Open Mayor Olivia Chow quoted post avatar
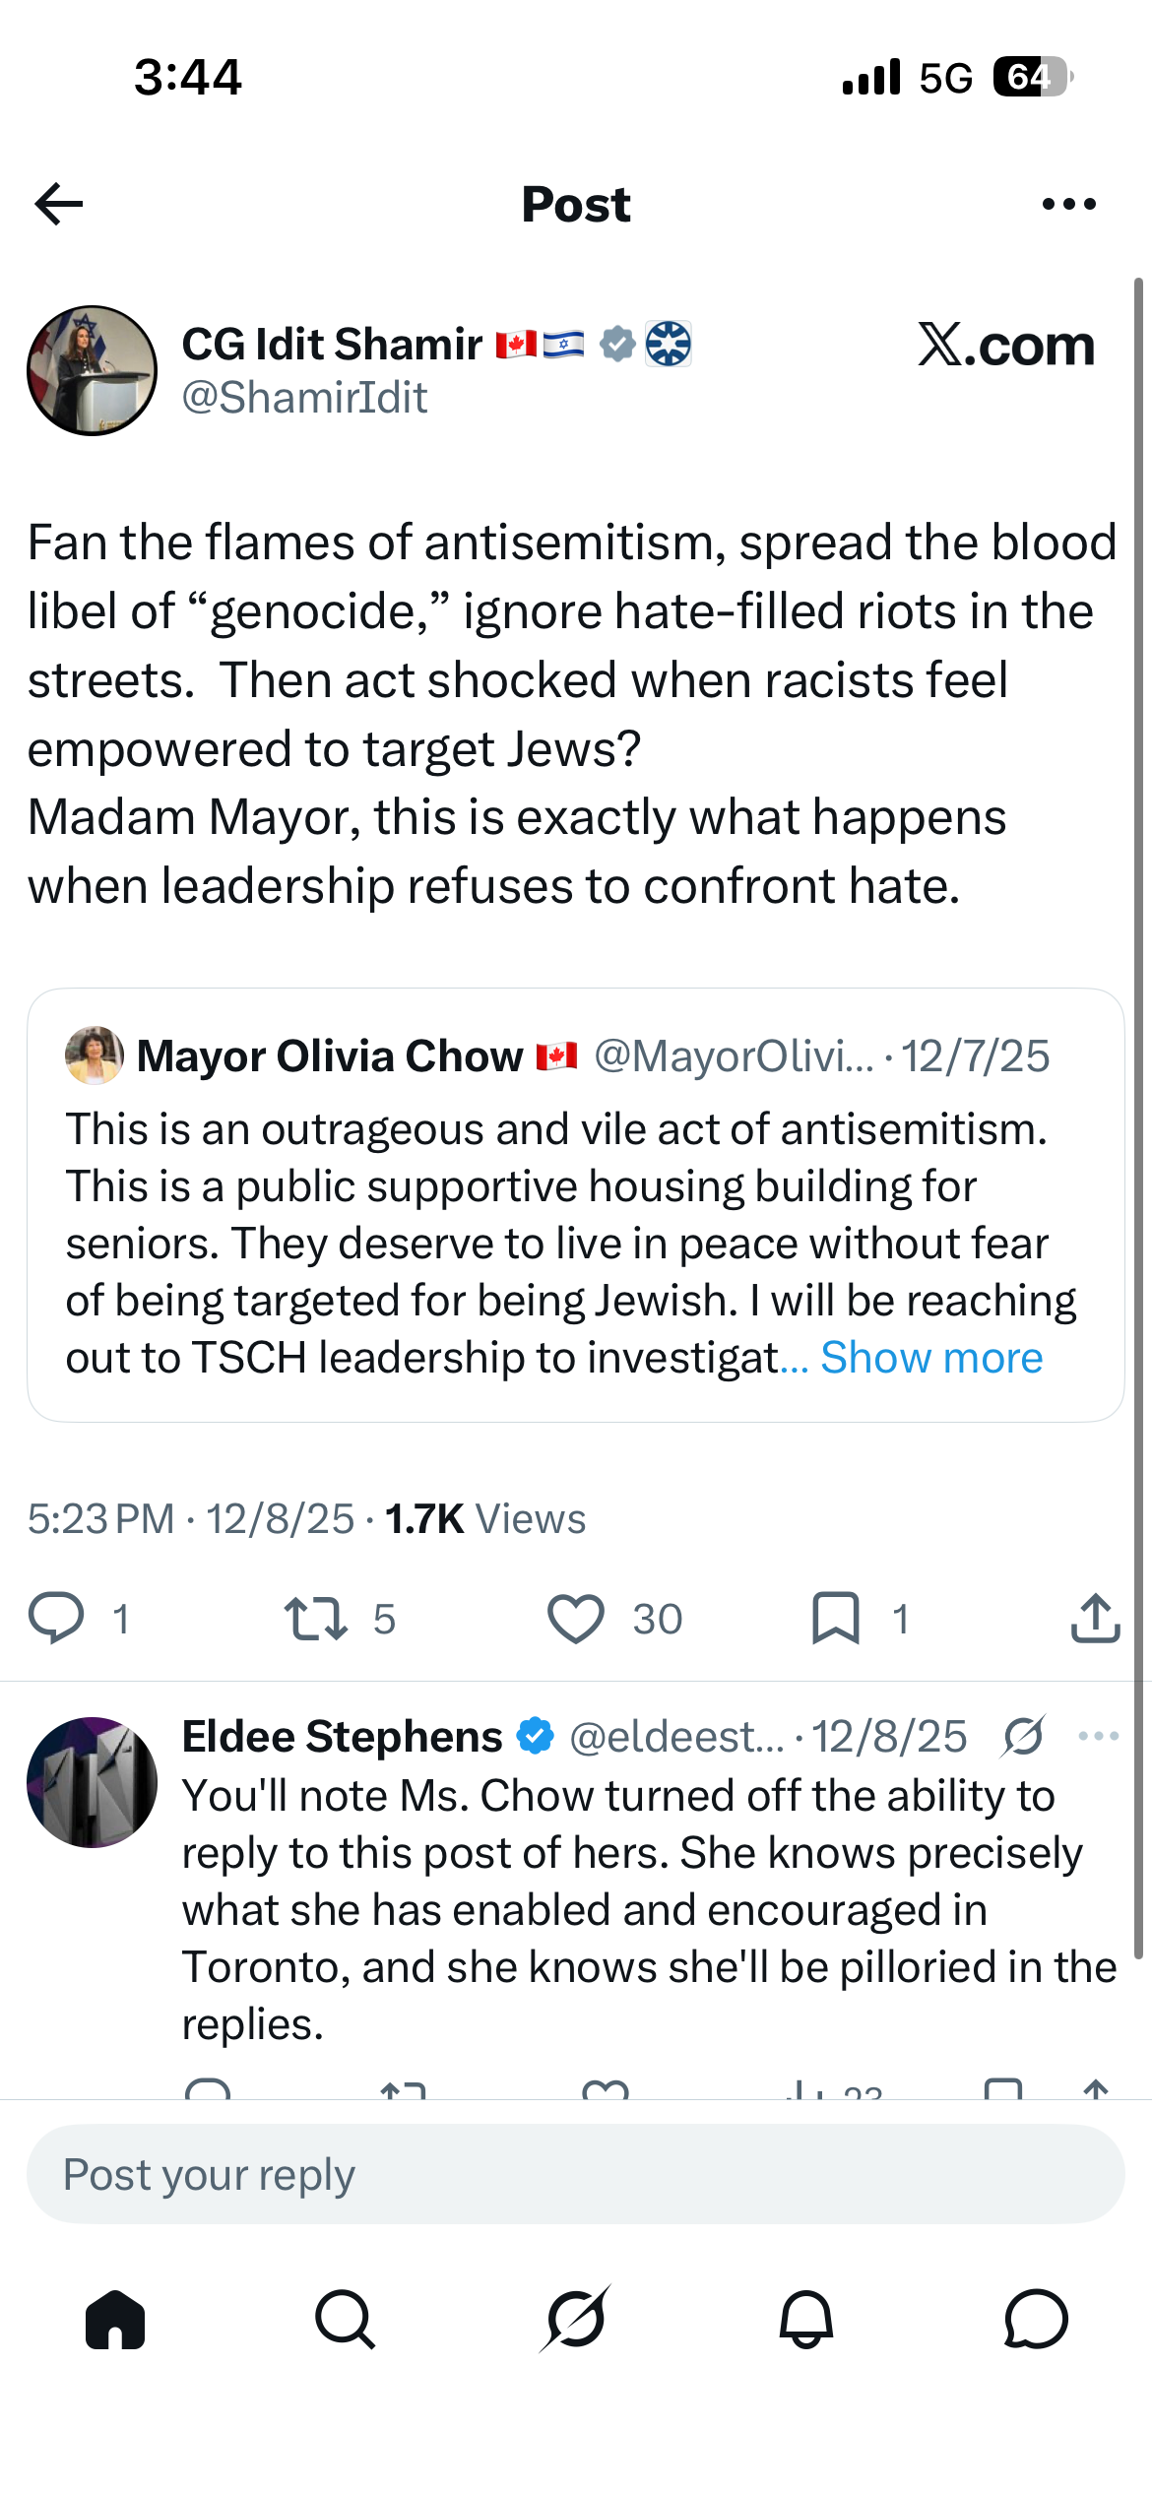The width and height of the screenshot is (1152, 2493). pos(95,1055)
